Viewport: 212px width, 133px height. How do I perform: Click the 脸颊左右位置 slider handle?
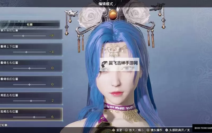pos(34,117)
